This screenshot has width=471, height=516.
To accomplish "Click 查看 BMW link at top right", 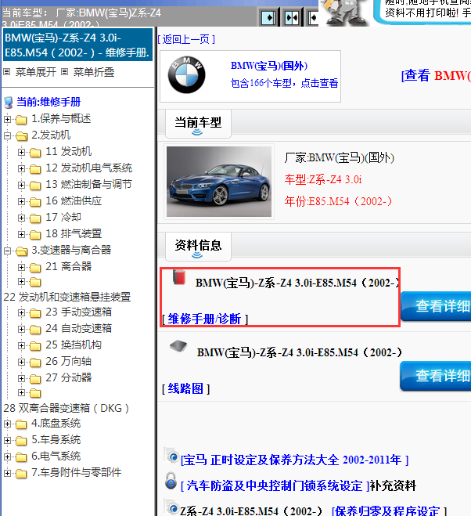I will tap(436, 75).
